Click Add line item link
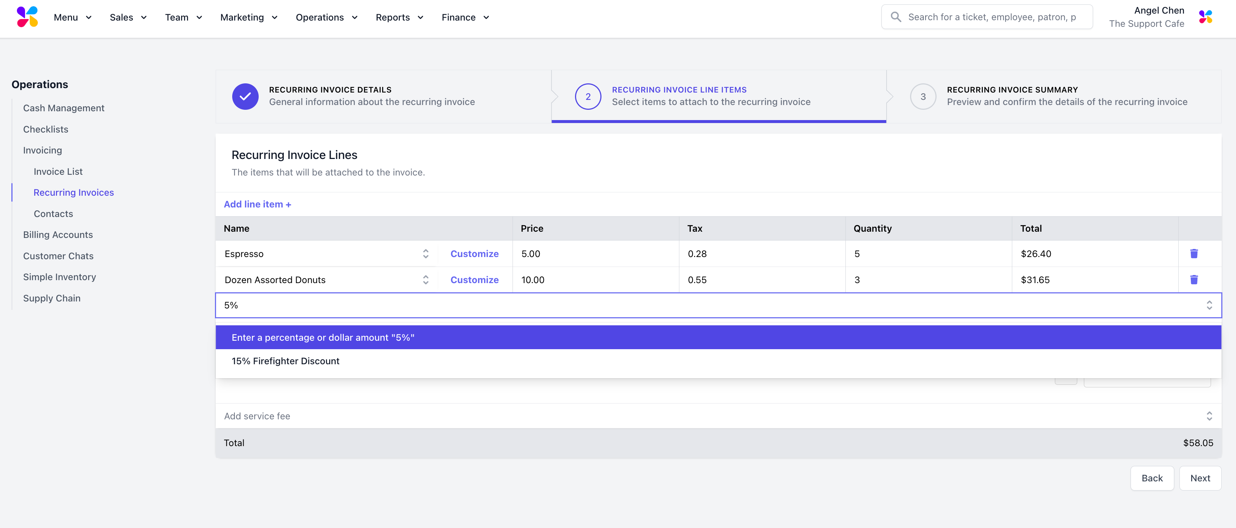This screenshot has width=1236, height=528. coord(257,204)
